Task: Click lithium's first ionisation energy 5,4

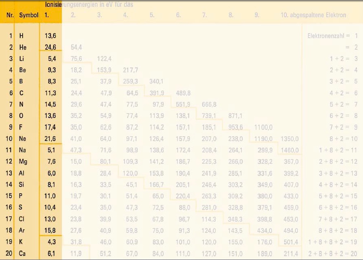Action: [x=52, y=59]
